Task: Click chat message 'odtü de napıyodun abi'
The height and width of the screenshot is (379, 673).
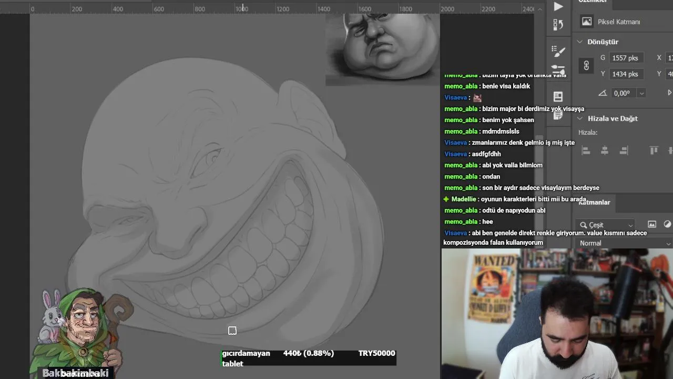Action: point(514,211)
